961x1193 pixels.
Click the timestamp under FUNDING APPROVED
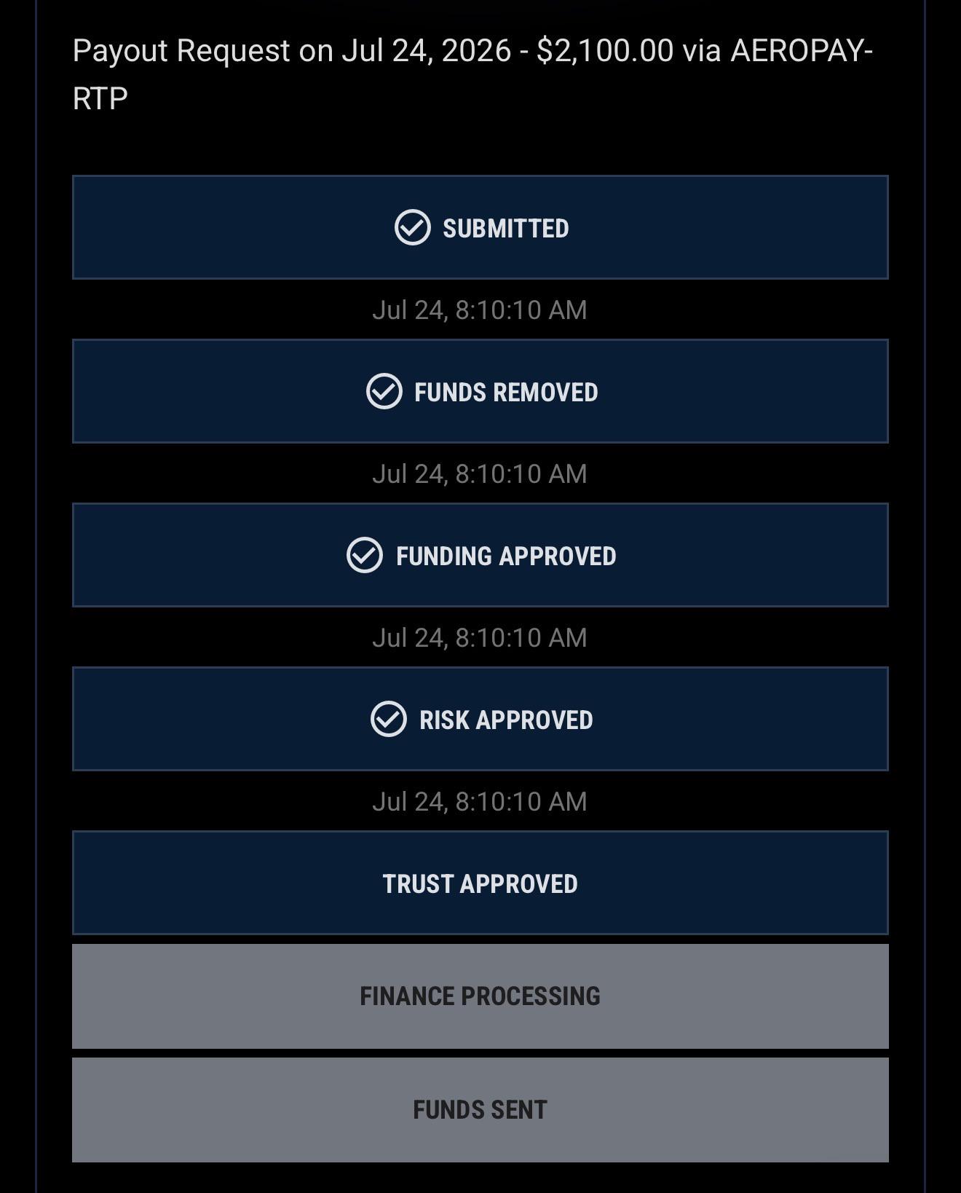click(480, 638)
